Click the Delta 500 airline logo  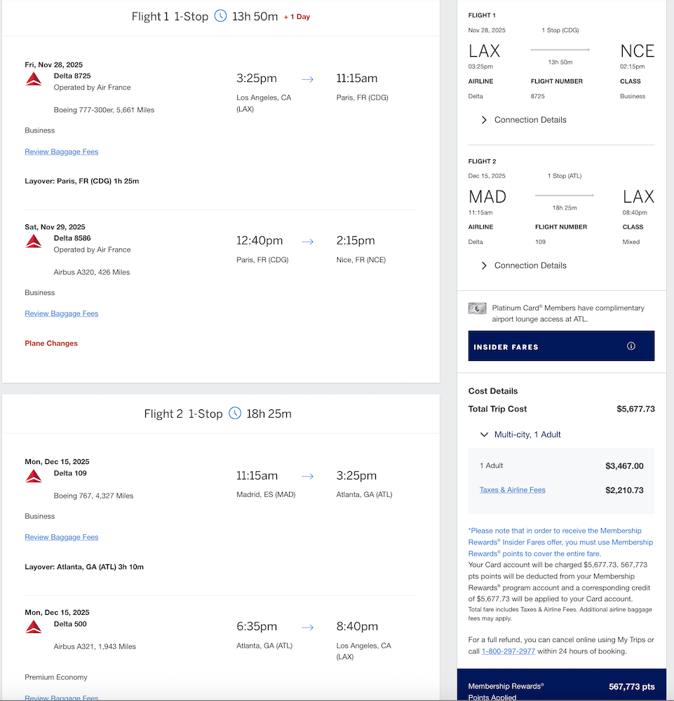(34, 627)
